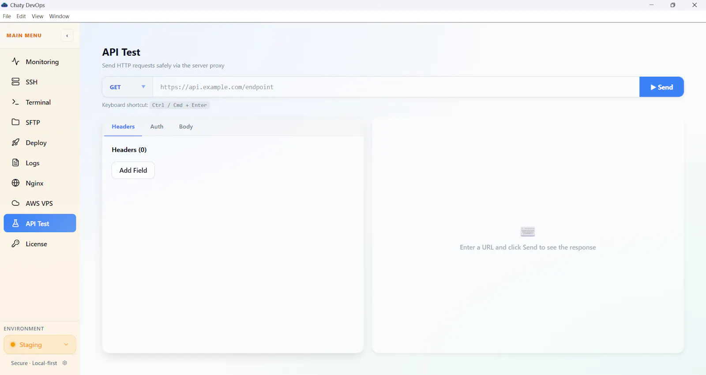706x375 pixels.
Task: Click the Deploy rocket icon
Action: point(15,142)
